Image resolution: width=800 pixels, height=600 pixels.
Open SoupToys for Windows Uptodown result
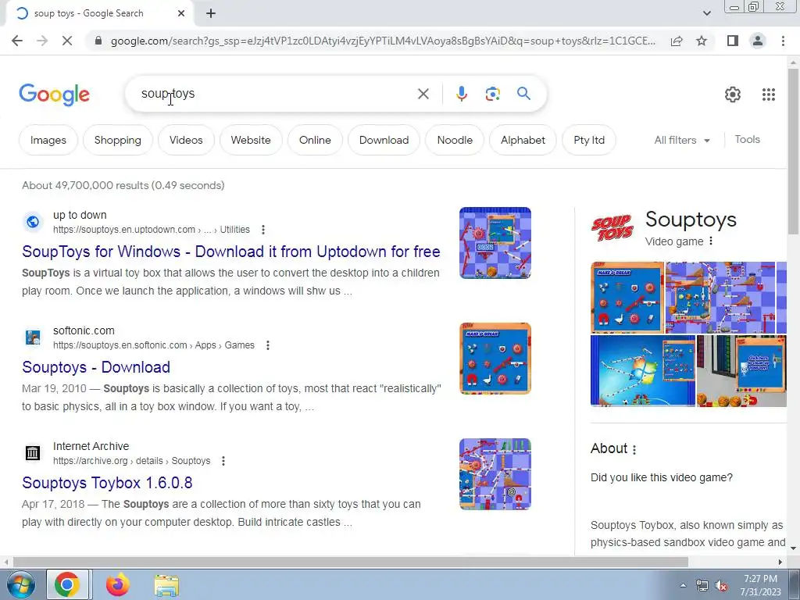[x=230, y=252]
